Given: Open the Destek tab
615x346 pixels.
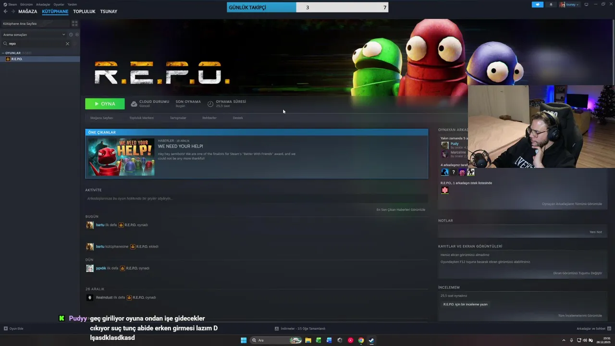Looking at the screenshot, I should coord(238,118).
